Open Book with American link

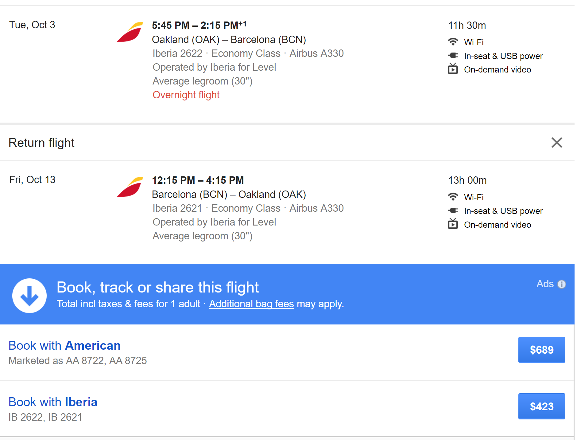tap(64, 346)
